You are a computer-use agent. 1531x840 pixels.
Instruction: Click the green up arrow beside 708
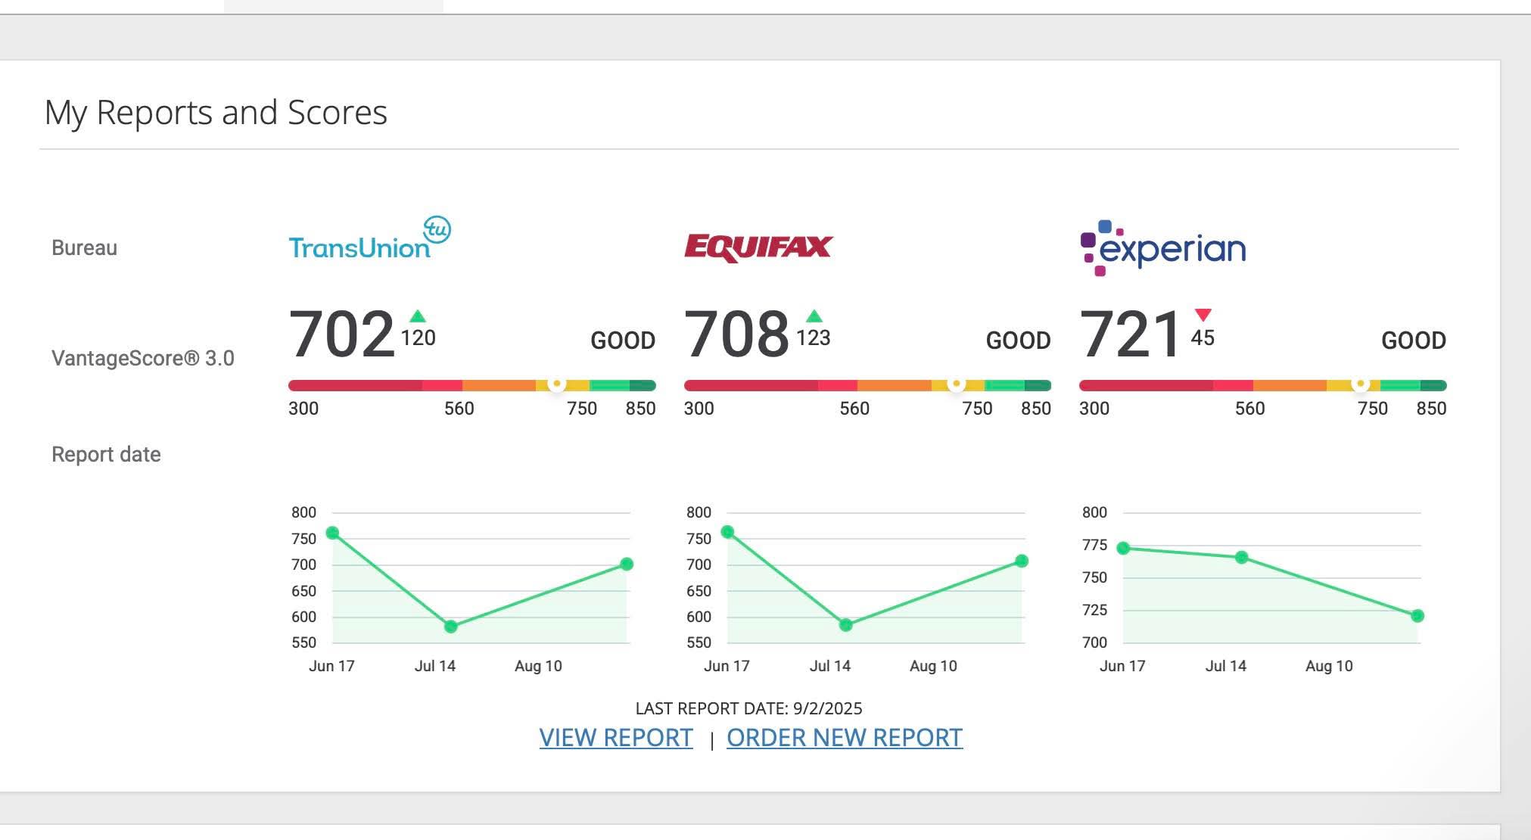click(x=814, y=316)
